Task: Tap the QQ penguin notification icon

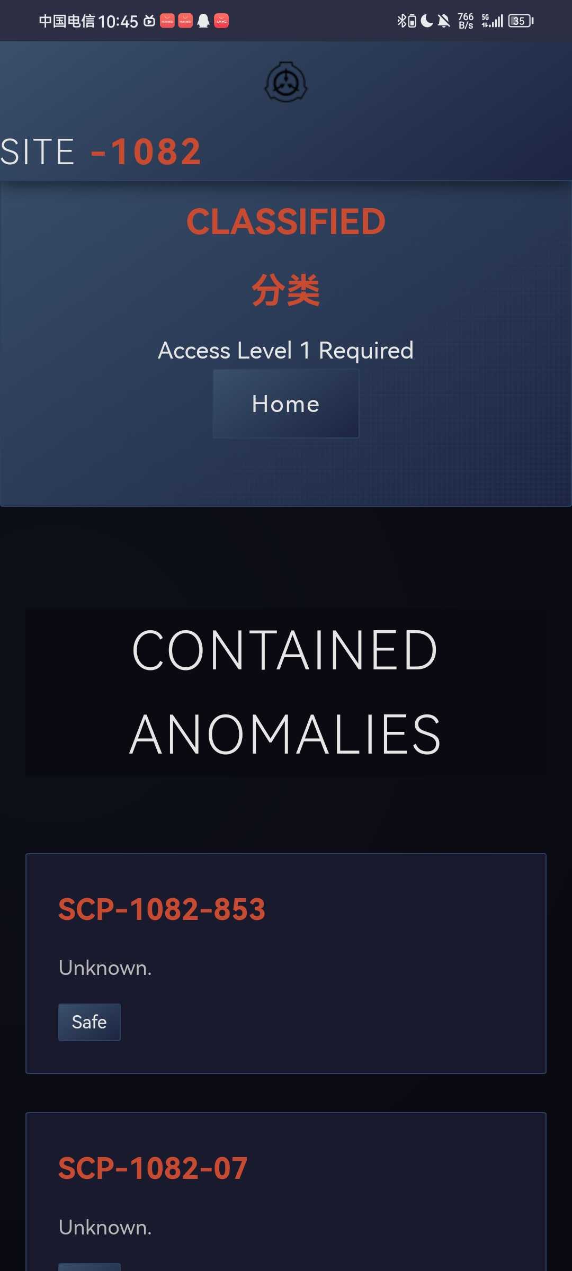Action: click(203, 21)
